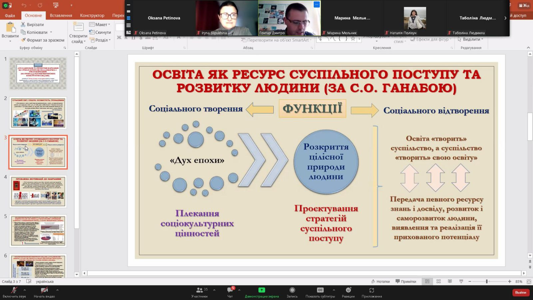
Task: Switch to slide sorter view icon
Action: tap(438, 281)
